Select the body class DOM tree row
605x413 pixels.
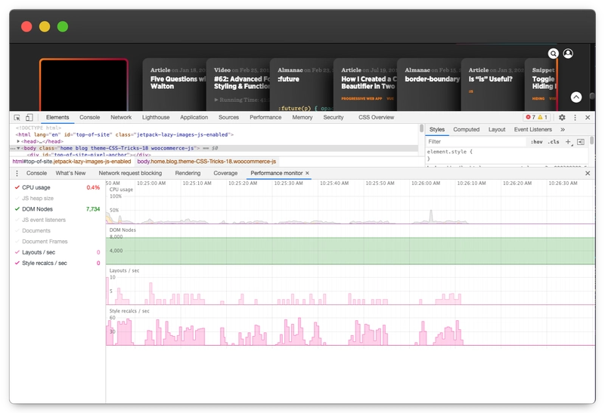pos(214,148)
